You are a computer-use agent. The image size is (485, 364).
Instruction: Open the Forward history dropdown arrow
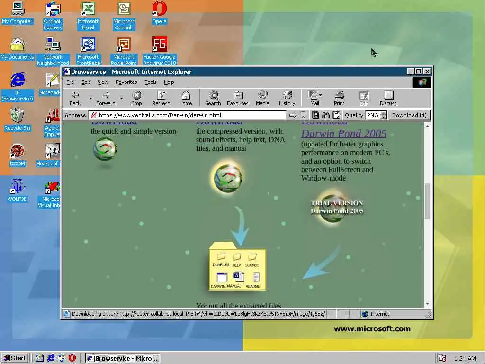click(x=122, y=99)
